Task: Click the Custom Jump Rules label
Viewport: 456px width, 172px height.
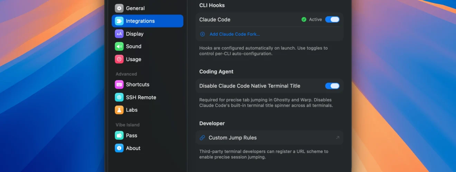Action: pos(232,138)
